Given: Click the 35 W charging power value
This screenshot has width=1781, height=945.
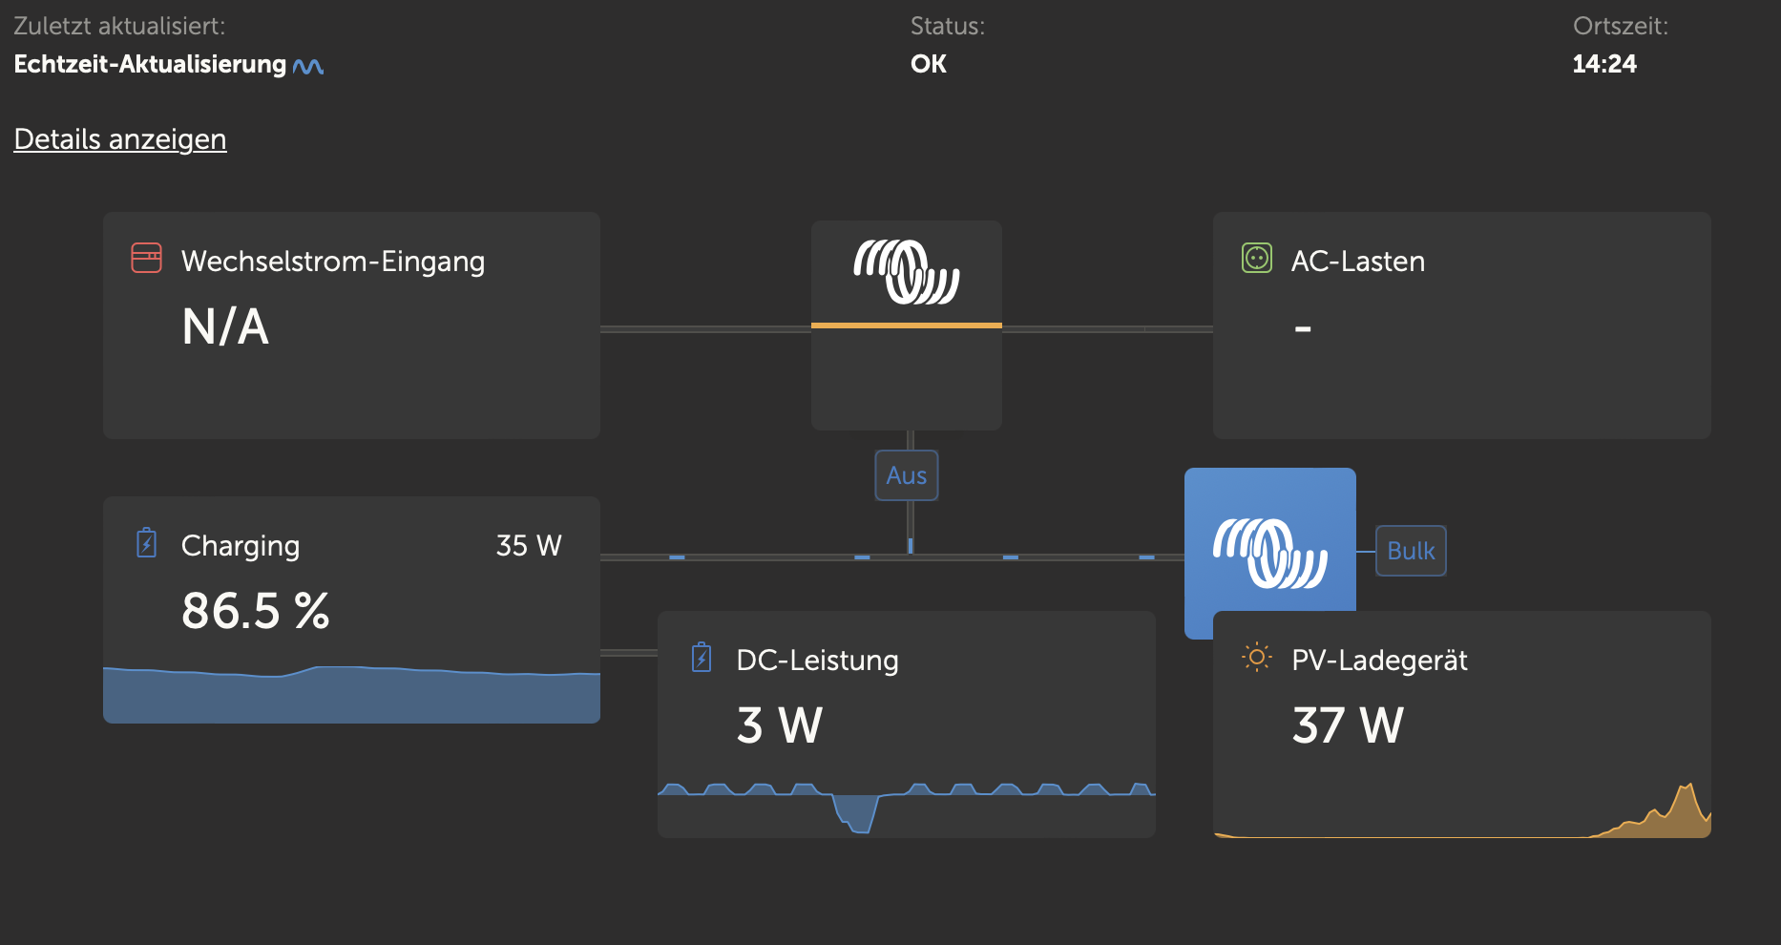Looking at the screenshot, I should [x=529, y=545].
